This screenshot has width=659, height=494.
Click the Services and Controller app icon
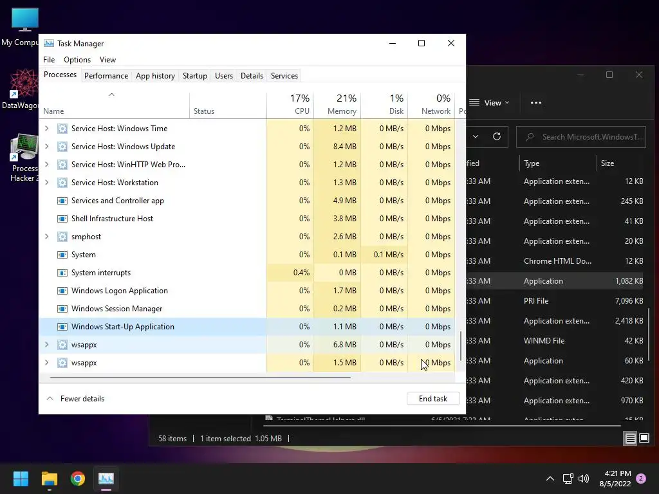point(62,201)
